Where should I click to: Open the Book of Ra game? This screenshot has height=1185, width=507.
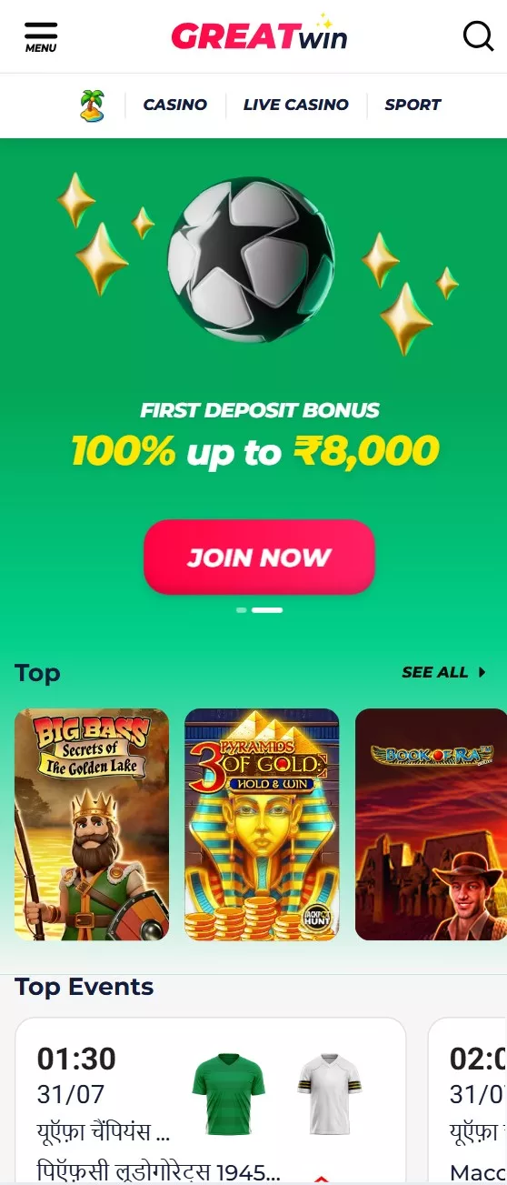(x=431, y=824)
